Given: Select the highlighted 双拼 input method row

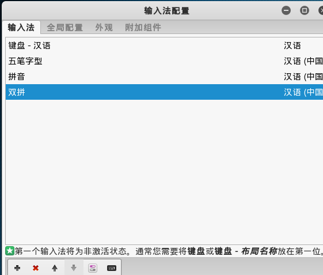Looking at the screenshot, I should pos(164,92).
